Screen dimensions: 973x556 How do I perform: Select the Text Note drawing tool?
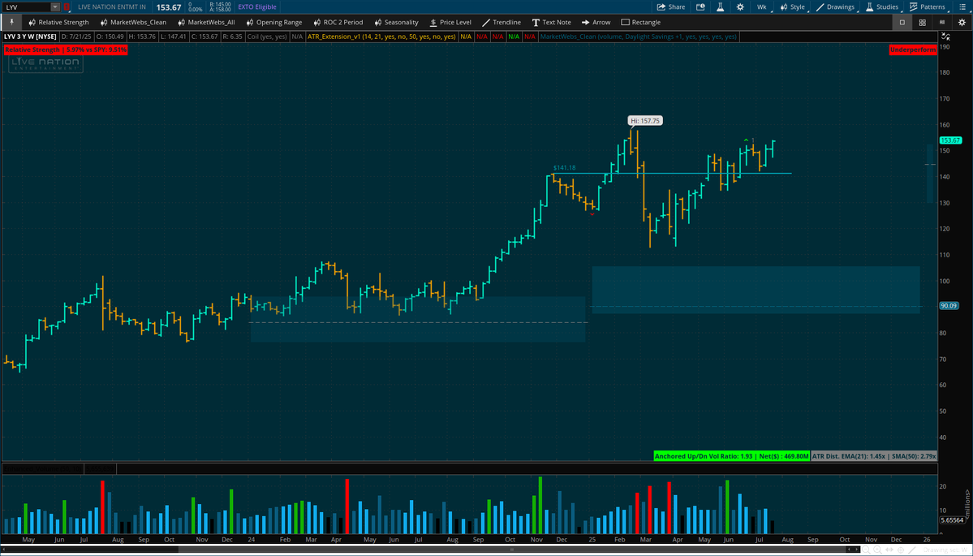[551, 23]
